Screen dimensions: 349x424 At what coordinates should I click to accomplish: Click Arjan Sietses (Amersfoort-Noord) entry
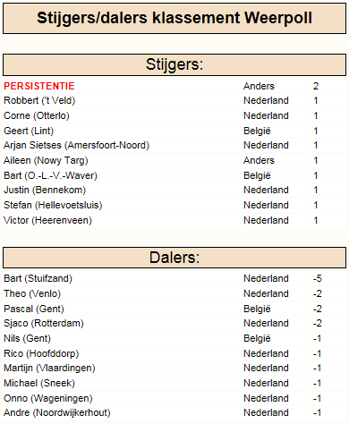coord(76,146)
